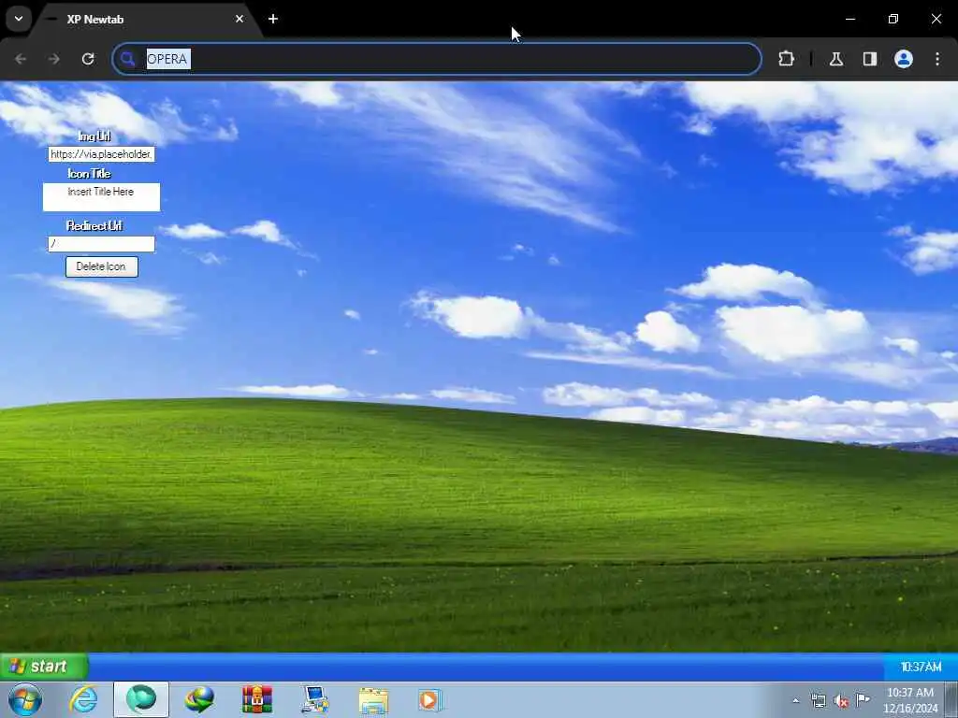Click the Img Url input field
The width and height of the screenshot is (958, 718).
tap(101, 154)
